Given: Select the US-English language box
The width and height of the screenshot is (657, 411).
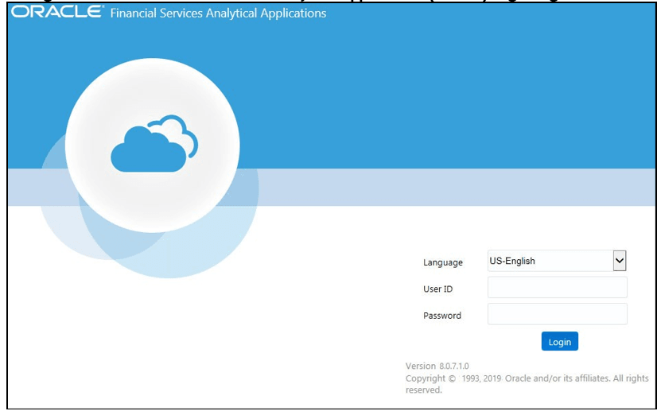Looking at the screenshot, I should click(x=557, y=261).
